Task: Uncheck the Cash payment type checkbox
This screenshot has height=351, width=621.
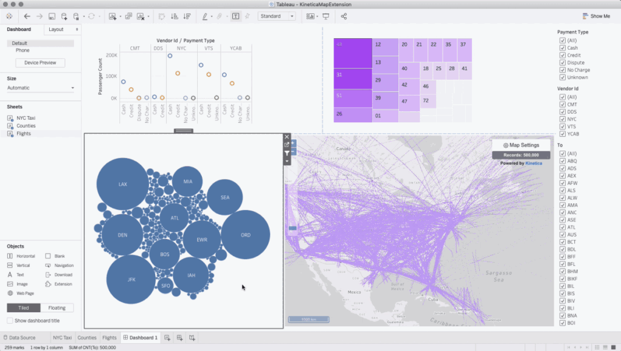Action: pos(562,48)
